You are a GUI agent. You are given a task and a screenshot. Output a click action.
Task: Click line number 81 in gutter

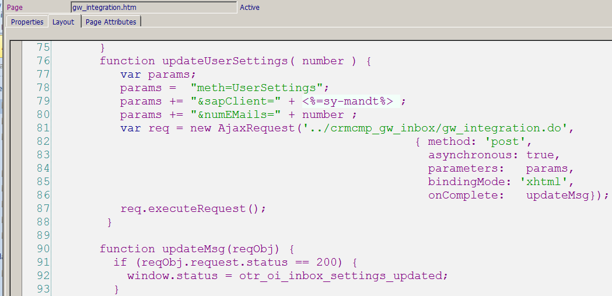[x=43, y=128]
